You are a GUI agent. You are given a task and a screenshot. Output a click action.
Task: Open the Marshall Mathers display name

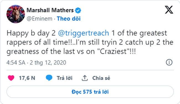(50, 10)
